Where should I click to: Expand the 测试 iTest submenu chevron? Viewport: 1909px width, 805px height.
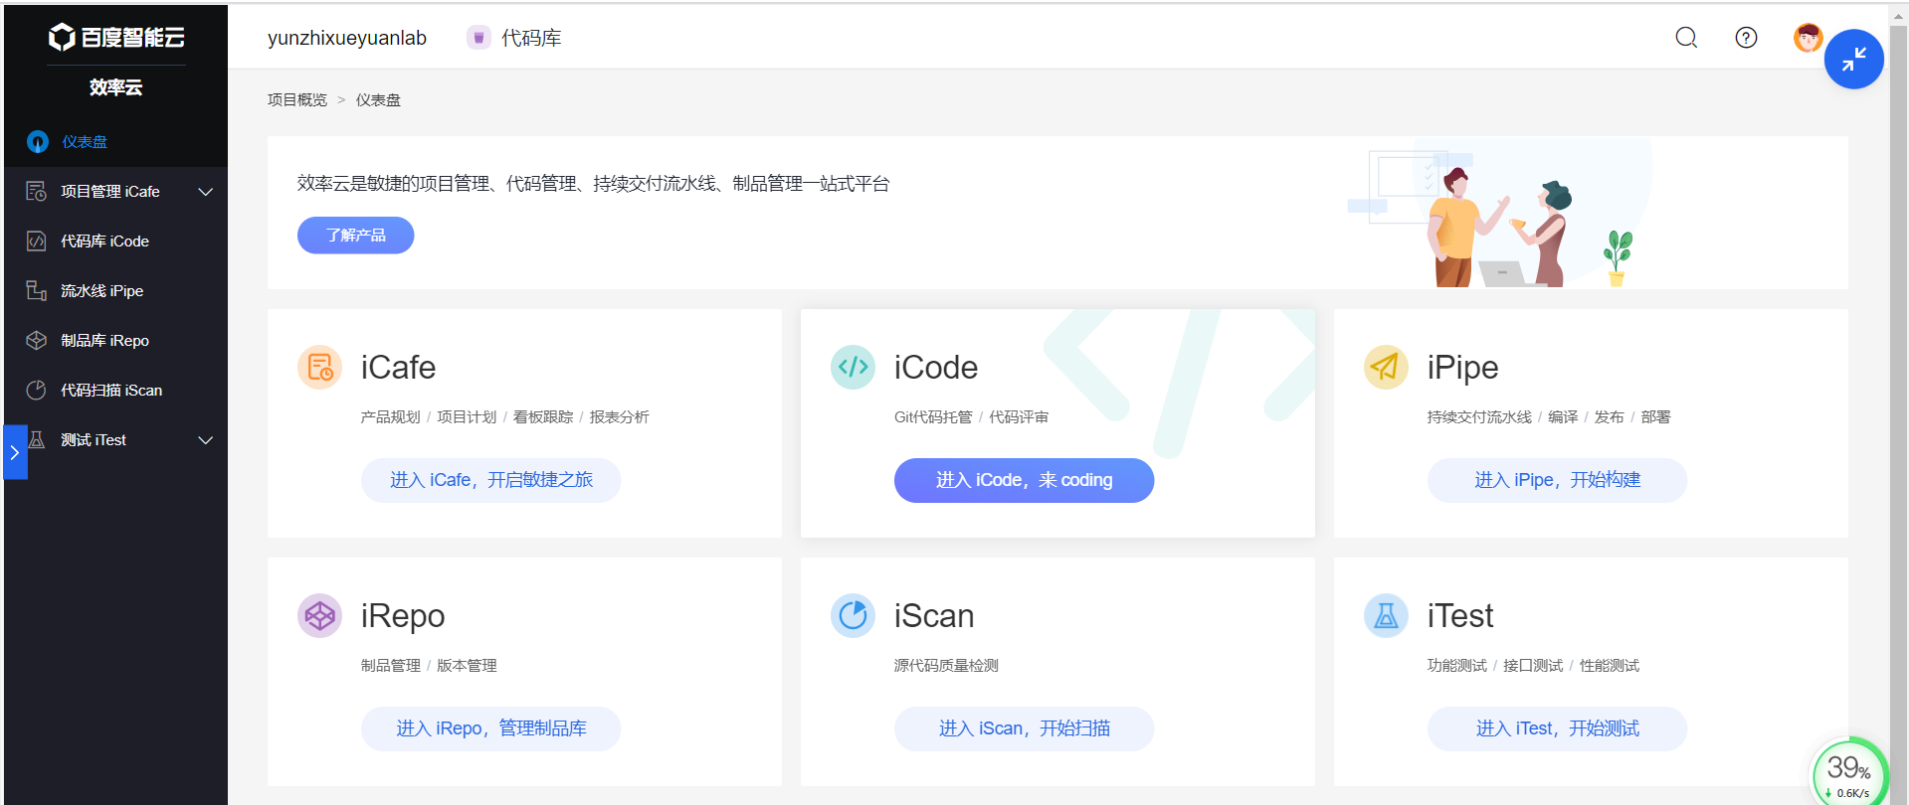click(x=206, y=440)
